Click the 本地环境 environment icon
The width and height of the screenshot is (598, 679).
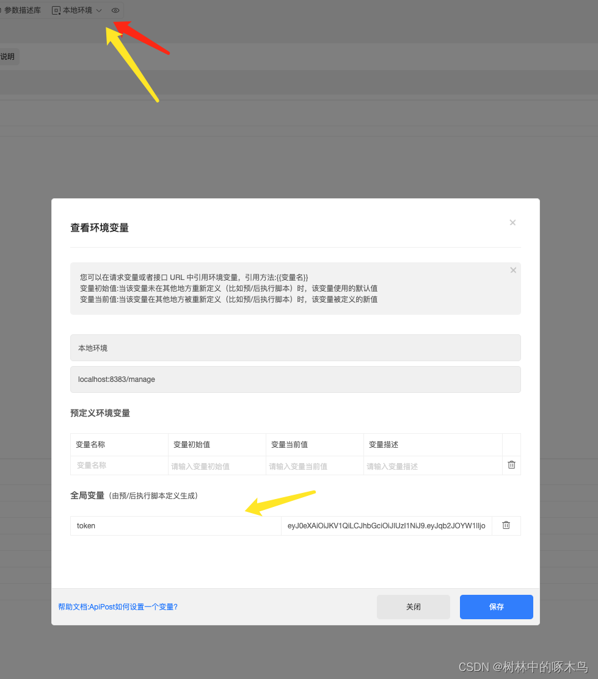(56, 10)
